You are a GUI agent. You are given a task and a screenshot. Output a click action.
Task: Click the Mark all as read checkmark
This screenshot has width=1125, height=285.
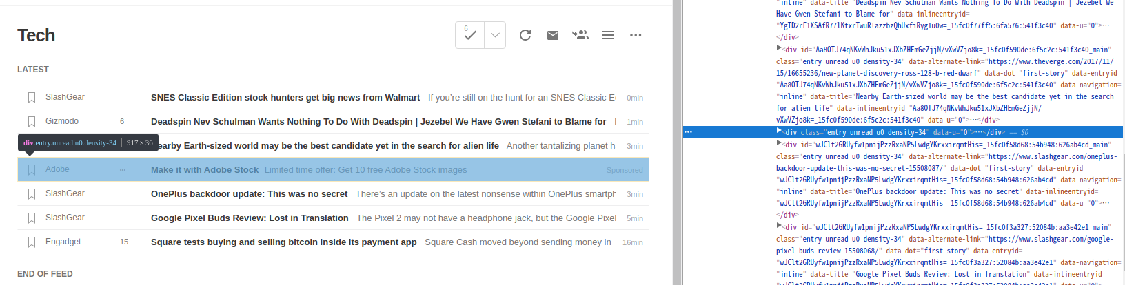click(470, 35)
